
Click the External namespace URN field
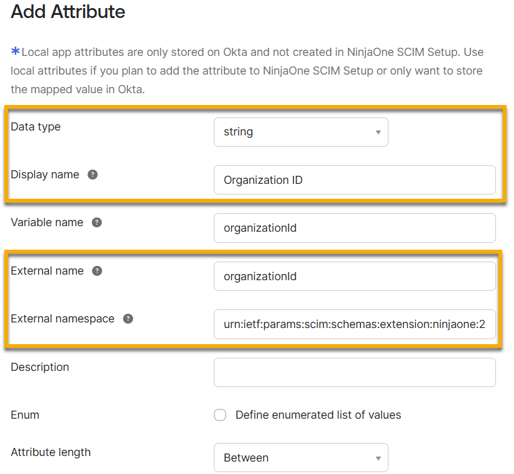(x=354, y=324)
